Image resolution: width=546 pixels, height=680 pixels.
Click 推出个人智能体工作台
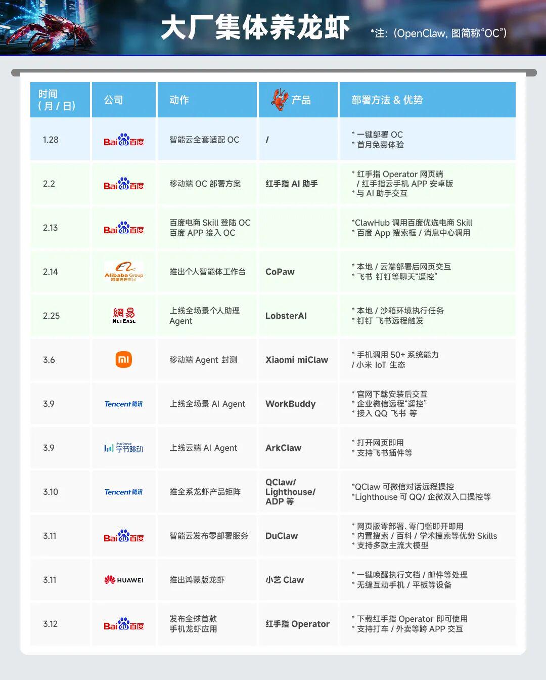pos(207,272)
